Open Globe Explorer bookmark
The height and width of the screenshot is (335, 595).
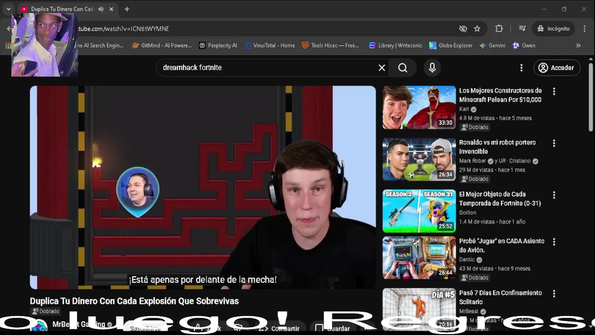(451, 46)
